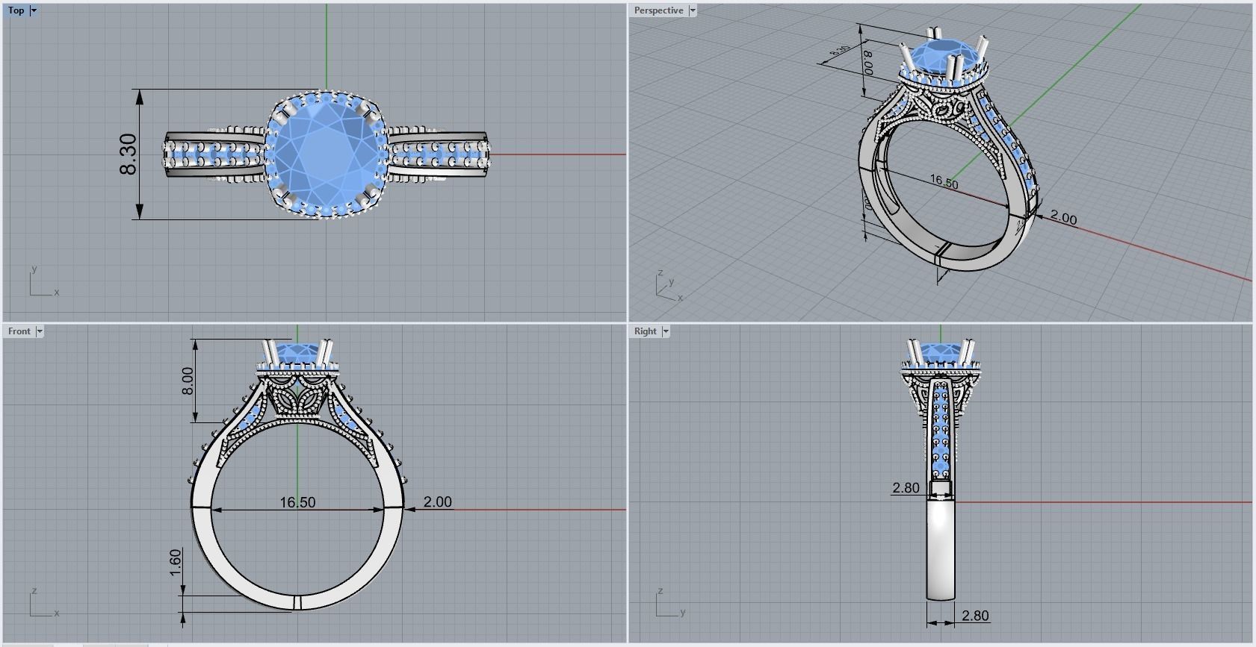Open the Top viewport dropdown arrow
Screen dimensions: 1256x647
[33, 10]
